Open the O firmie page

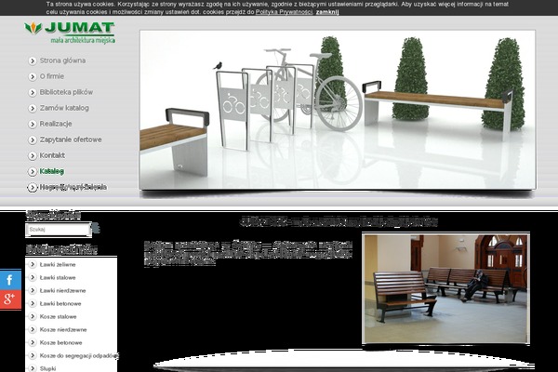[52, 76]
